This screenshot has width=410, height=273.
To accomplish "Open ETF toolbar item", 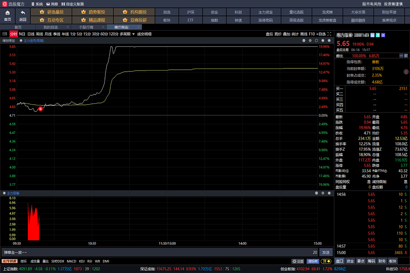I will pyautogui.click(x=190, y=20).
